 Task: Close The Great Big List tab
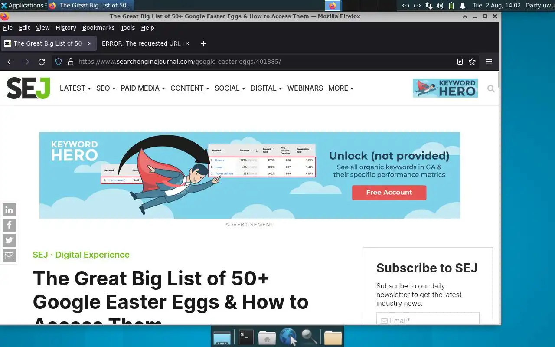point(90,43)
